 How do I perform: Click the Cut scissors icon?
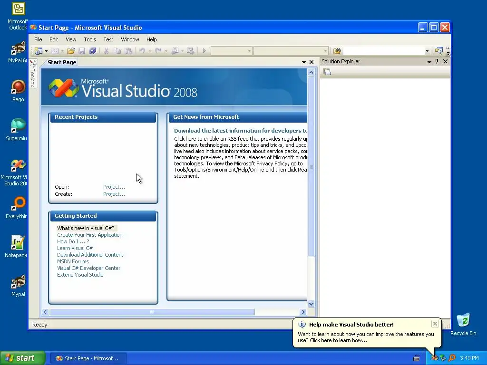[106, 50]
